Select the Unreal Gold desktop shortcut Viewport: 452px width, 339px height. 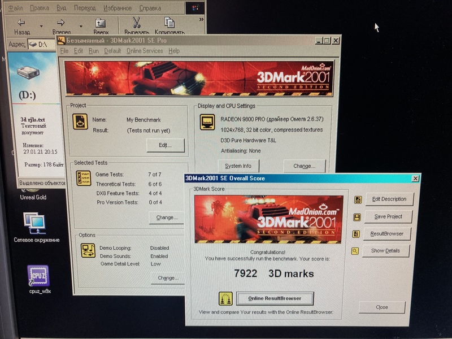click(33, 197)
